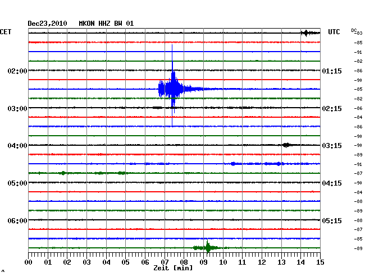Click minute tick label 15 on axis
This screenshot has width=365, height=277.
click(x=320, y=262)
